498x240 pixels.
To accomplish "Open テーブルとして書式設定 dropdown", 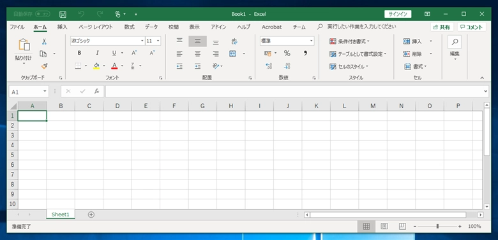I will click(x=358, y=54).
